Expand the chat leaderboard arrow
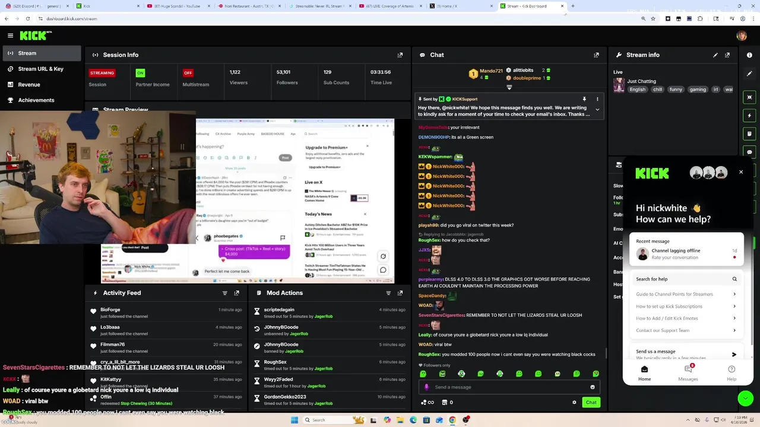Viewport: 760px width, 427px height. click(x=509, y=87)
